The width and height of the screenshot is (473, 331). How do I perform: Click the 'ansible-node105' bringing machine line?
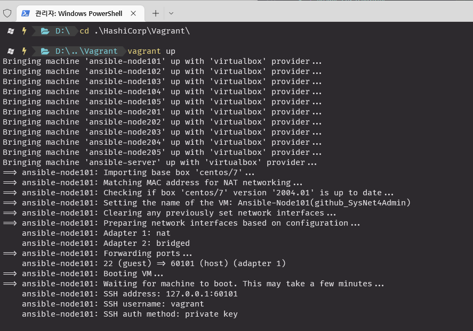click(x=162, y=102)
